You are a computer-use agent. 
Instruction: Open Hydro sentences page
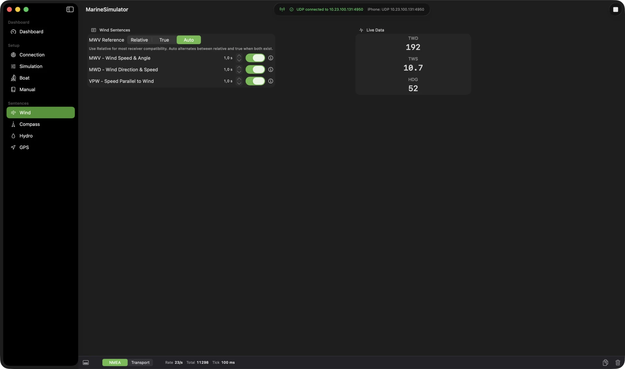(x=41, y=136)
